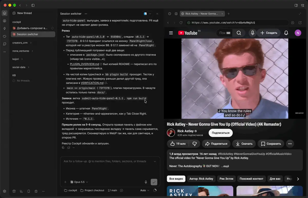Viewport: 308px width, 198px height.
Task: Click the tree layout icon at top right
Action: (x=303, y=5)
